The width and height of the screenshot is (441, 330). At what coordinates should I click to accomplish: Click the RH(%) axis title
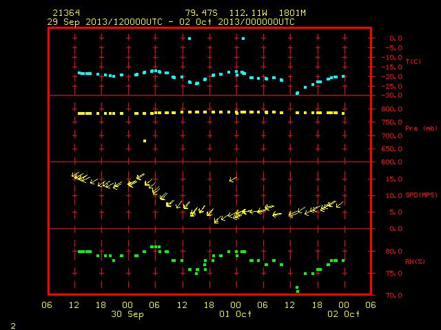click(415, 261)
